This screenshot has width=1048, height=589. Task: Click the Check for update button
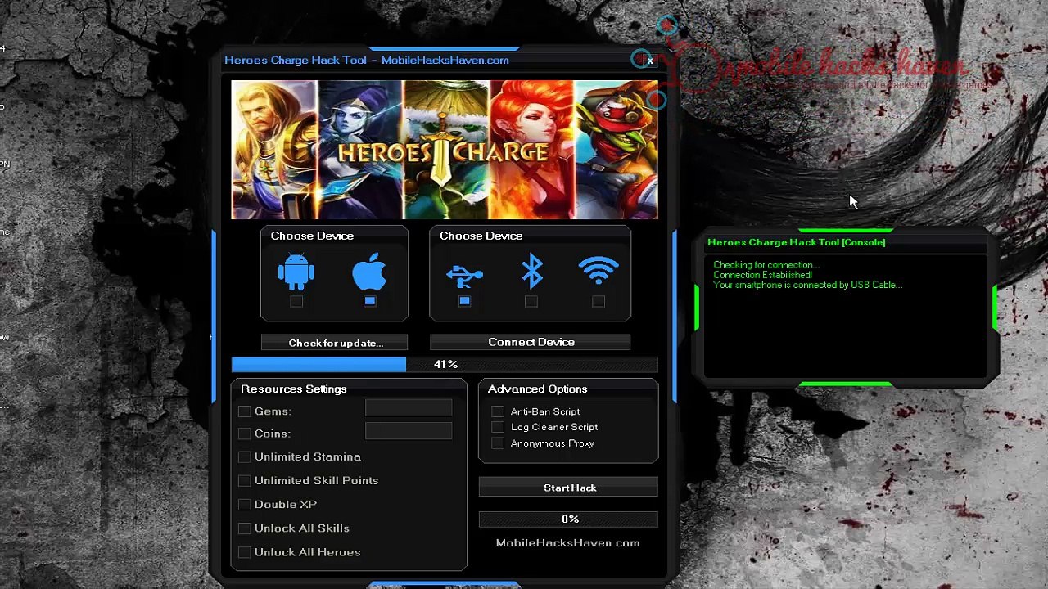point(336,343)
